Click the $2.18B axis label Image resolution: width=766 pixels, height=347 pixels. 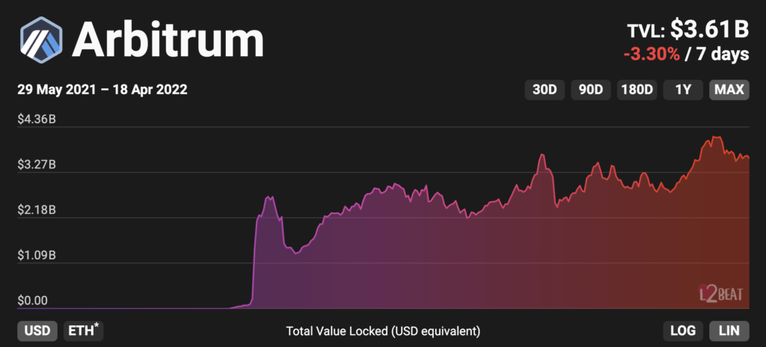pos(36,209)
